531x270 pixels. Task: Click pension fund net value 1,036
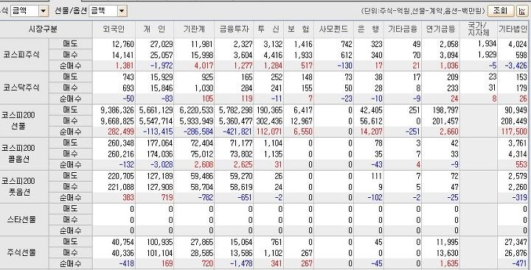tap(448, 65)
